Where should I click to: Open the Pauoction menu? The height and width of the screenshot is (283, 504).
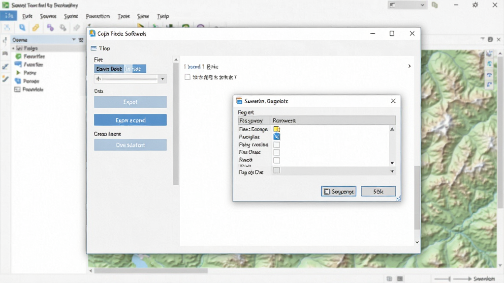(98, 16)
